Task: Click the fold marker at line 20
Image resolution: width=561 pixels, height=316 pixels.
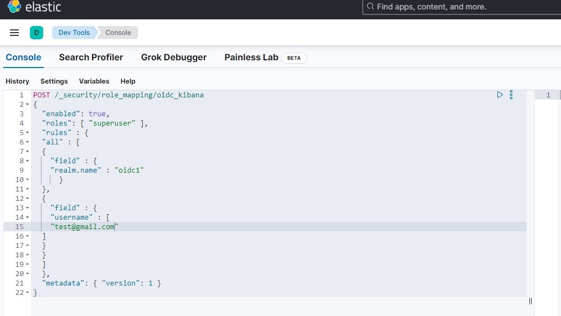Action: (x=27, y=273)
